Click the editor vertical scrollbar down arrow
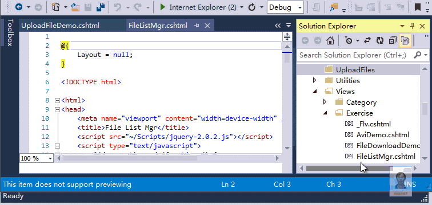Viewport: 432px width, 205px height. (x=287, y=148)
